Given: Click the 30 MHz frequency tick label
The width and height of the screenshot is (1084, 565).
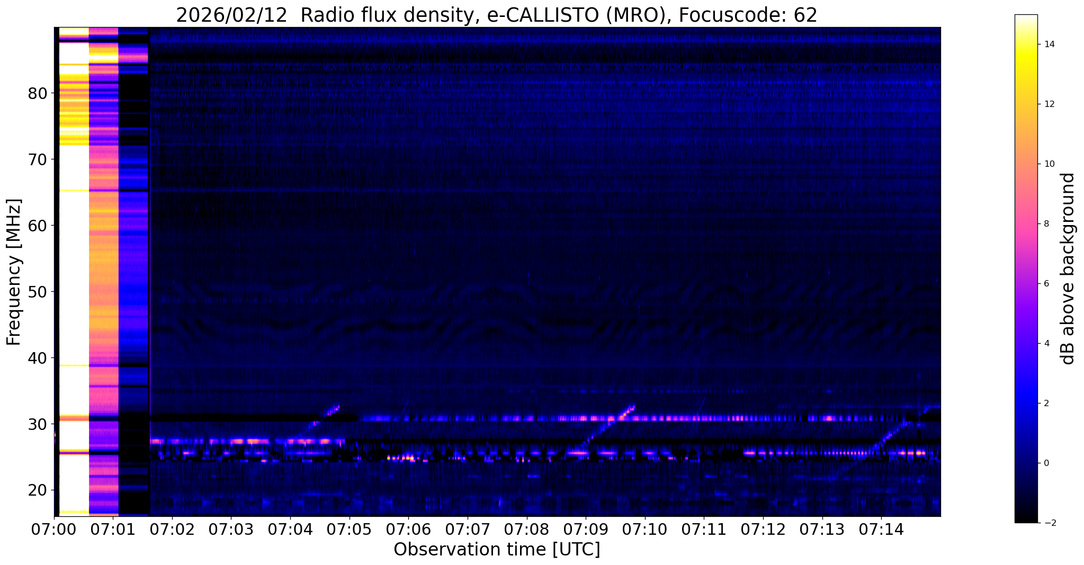Looking at the screenshot, I should point(37,424).
